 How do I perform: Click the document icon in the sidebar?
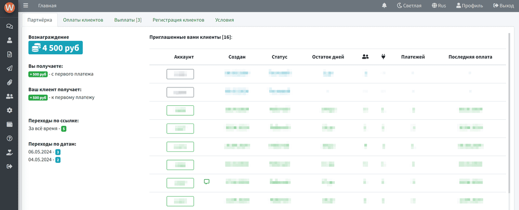pos(9,54)
